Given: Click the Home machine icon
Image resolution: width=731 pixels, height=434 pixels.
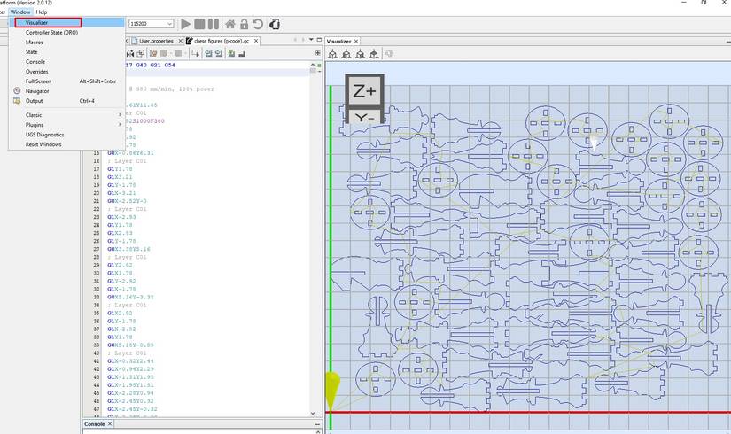Looking at the screenshot, I should [x=230, y=24].
